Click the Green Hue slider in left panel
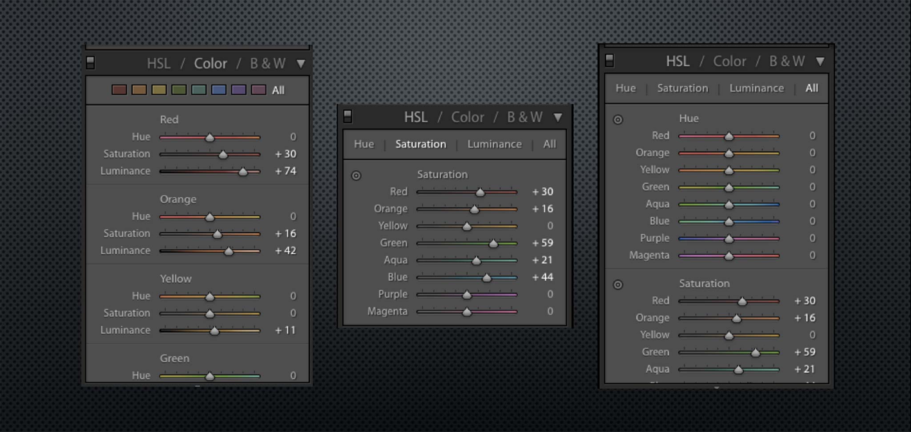Screen dimensions: 911x432 pyautogui.click(x=210, y=376)
